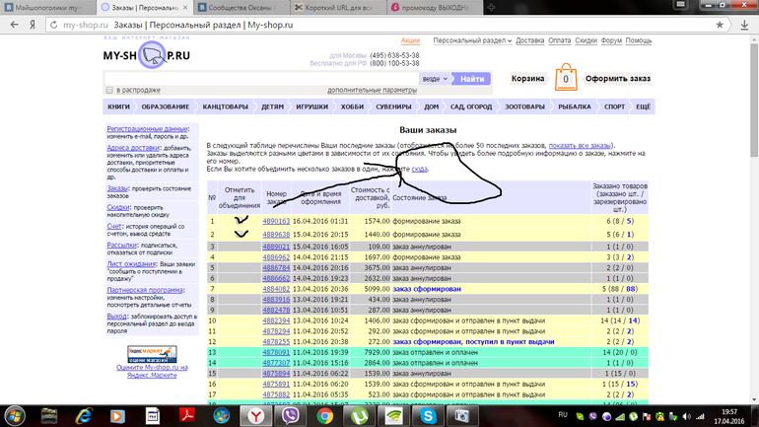Open the 'КНИГИ' category menu
This screenshot has width=759, height=427.
click(x=118, y=106)
